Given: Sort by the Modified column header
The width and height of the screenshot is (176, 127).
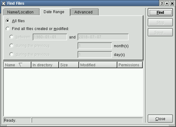Looking at the screenshot, I should click(x=98, y=65).
